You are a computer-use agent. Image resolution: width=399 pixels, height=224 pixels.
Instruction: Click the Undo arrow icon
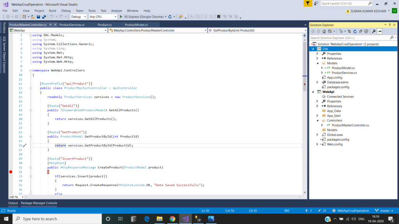pyautogui.click(x=52, y=17)
